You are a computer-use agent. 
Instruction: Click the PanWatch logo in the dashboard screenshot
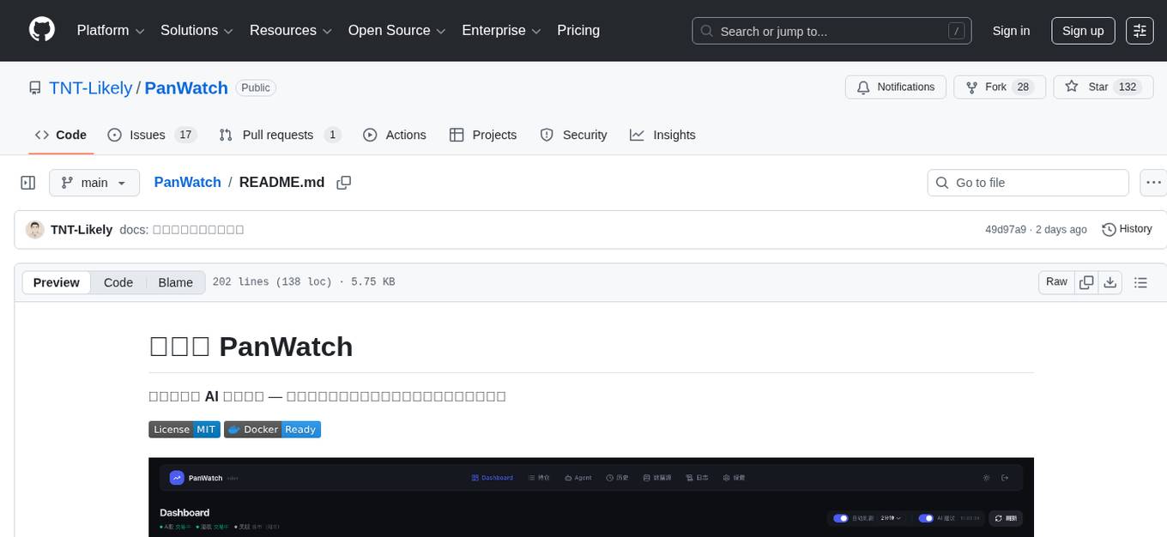175,478
